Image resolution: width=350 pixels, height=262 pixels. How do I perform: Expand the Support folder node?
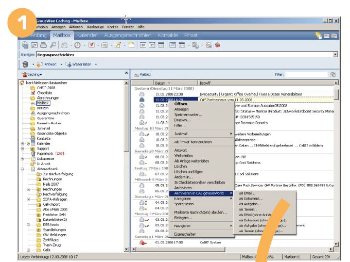click(x=22, y=149)
